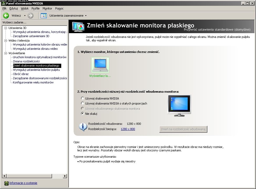Click the task tree horizontal scrollbar thumb
This screenshot has width=256, height=189.
[29, 176]
